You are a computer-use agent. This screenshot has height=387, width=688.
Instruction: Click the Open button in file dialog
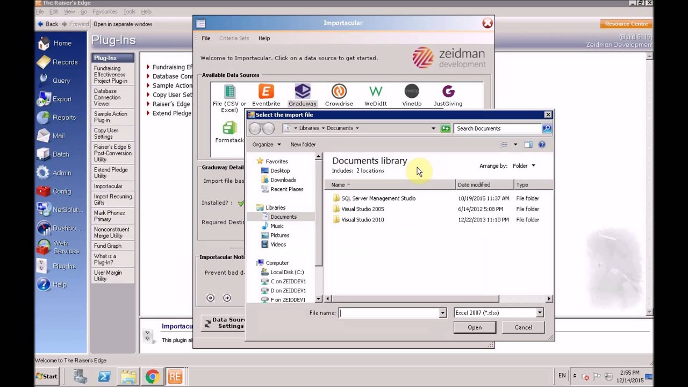[x=475, y=327]
